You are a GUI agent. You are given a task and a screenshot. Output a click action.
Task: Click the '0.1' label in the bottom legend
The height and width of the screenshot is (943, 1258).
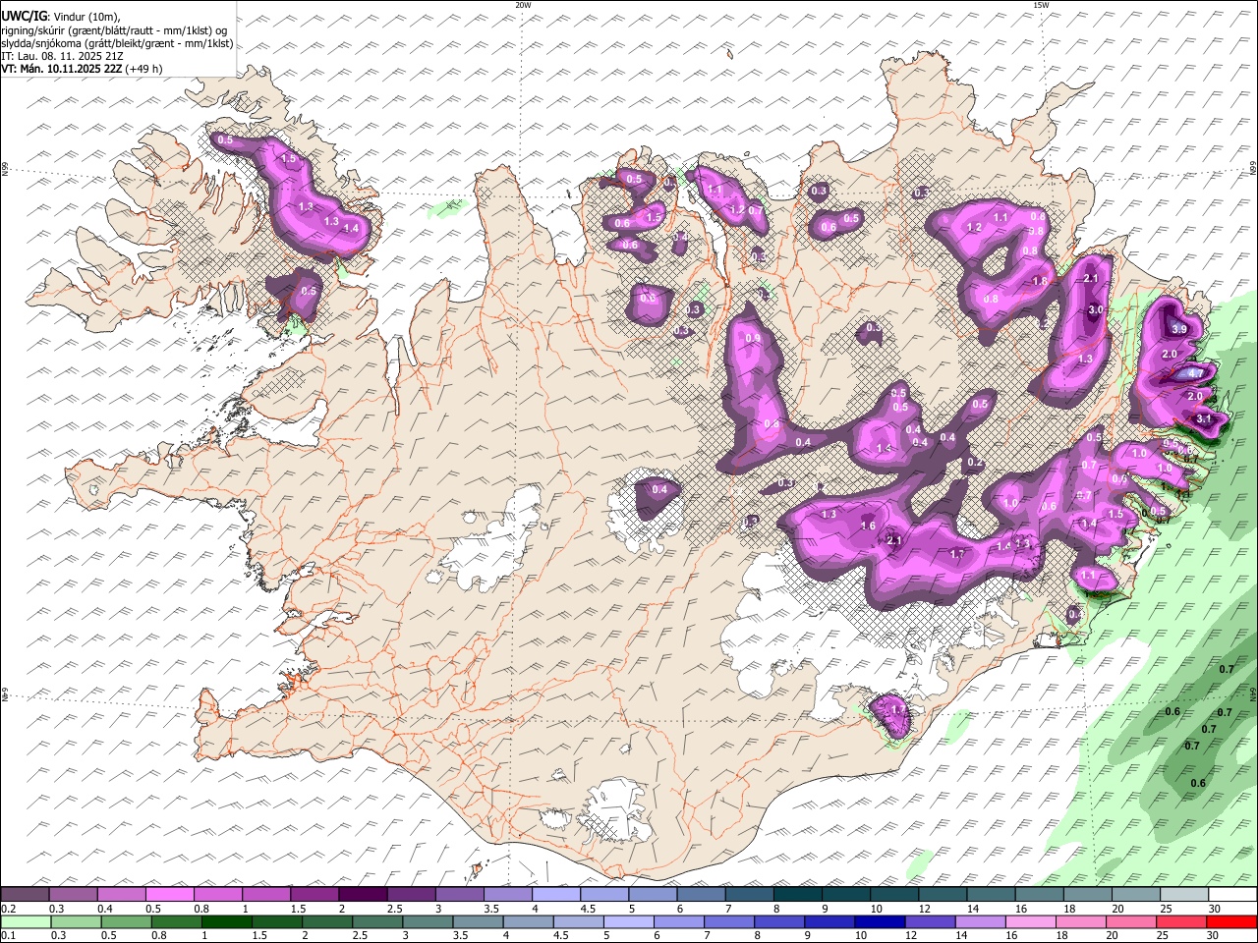(8, 935)
